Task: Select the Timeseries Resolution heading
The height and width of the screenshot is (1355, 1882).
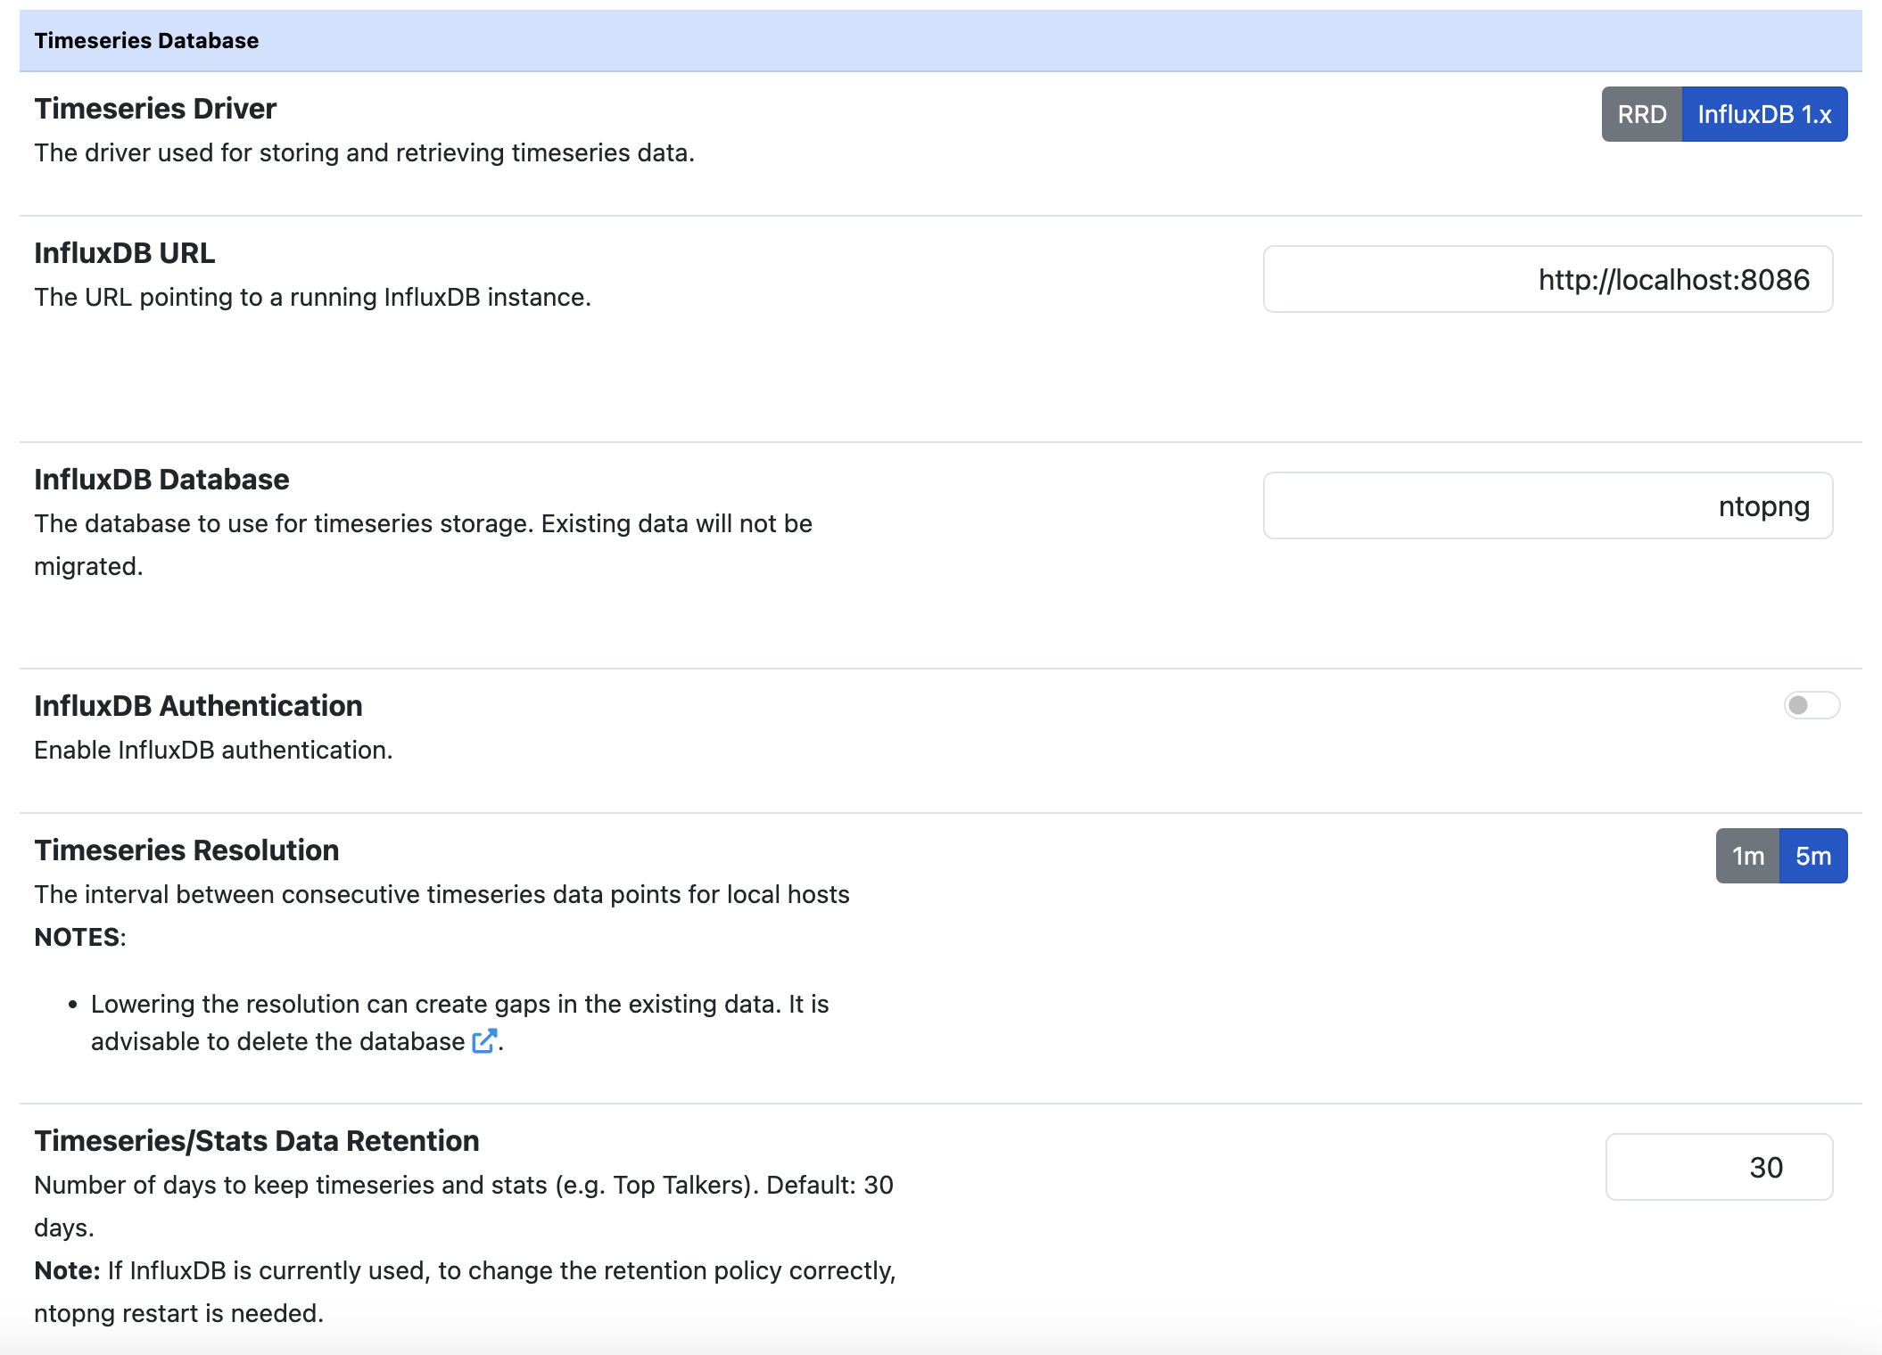Action: pos(186,850)
